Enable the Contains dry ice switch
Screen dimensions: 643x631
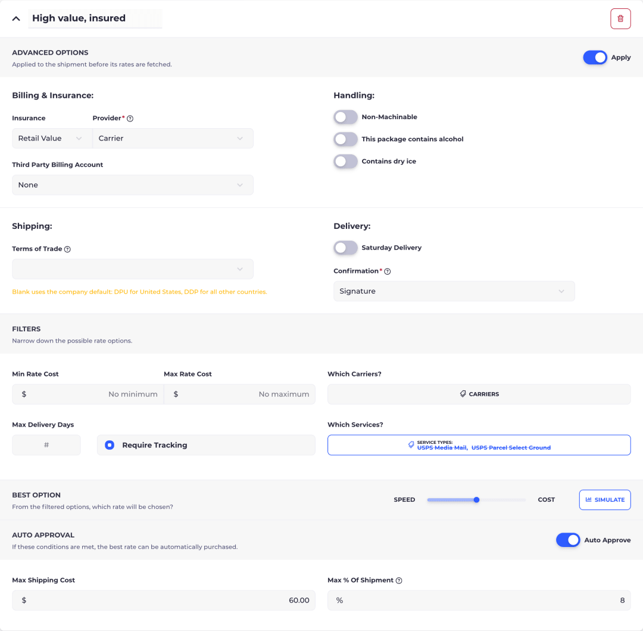tap(345, 161)
